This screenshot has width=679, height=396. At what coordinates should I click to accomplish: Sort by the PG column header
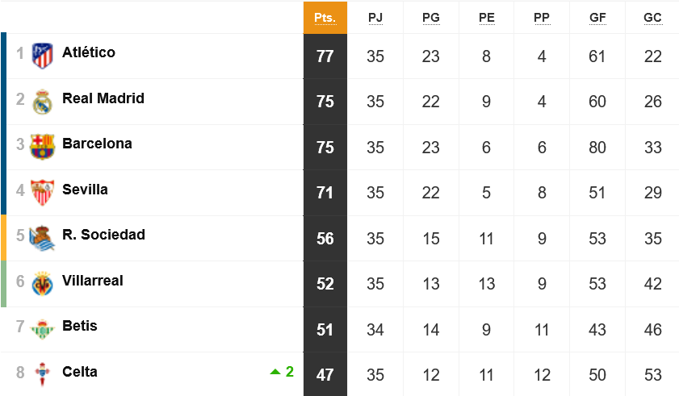[x=431, y=18]
